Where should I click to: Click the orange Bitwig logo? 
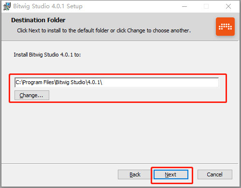[225, 27]
